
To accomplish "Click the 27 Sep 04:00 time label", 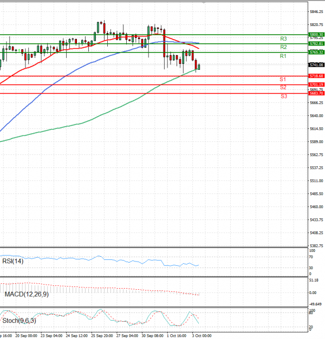I will pos(127,336).
